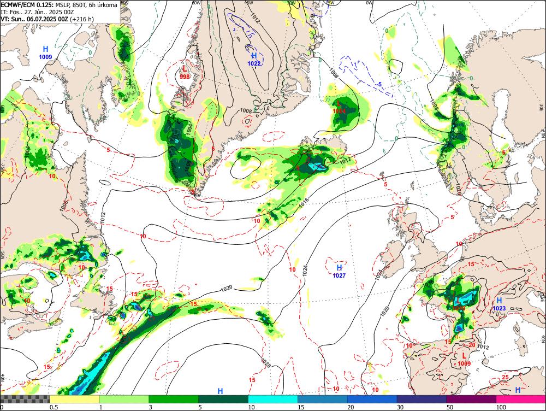Click the high pressure label 'H 1023'
The image size is (546, 411).
tap(499, 304)
